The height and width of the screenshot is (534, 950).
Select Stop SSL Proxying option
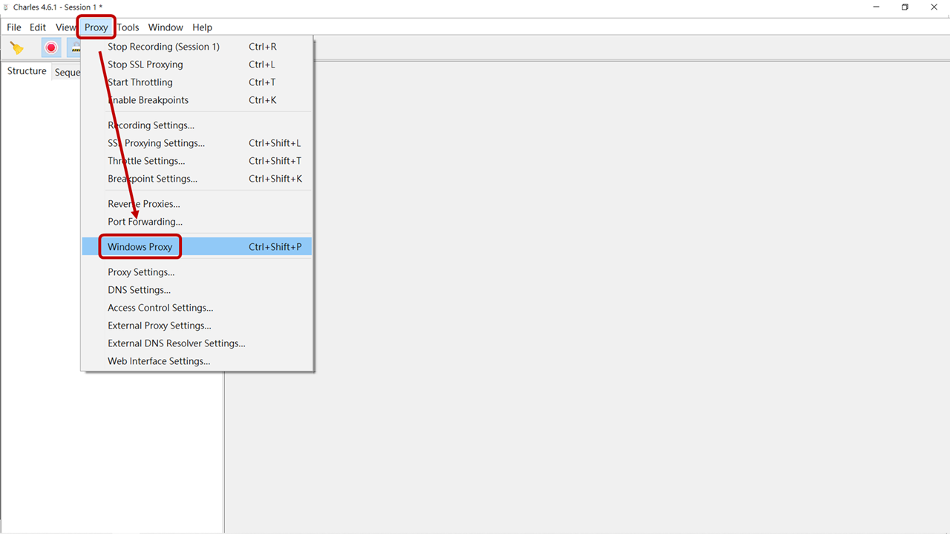145,65
